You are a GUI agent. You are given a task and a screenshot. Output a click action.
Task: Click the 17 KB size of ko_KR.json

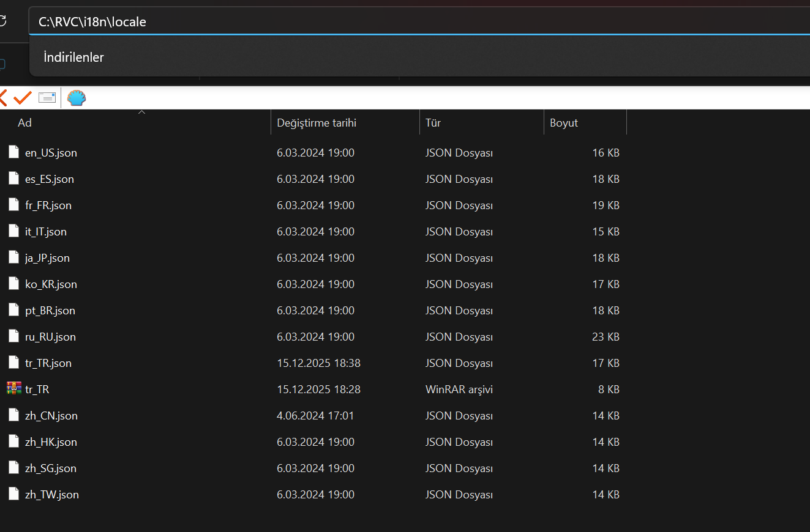pos(606,284)
